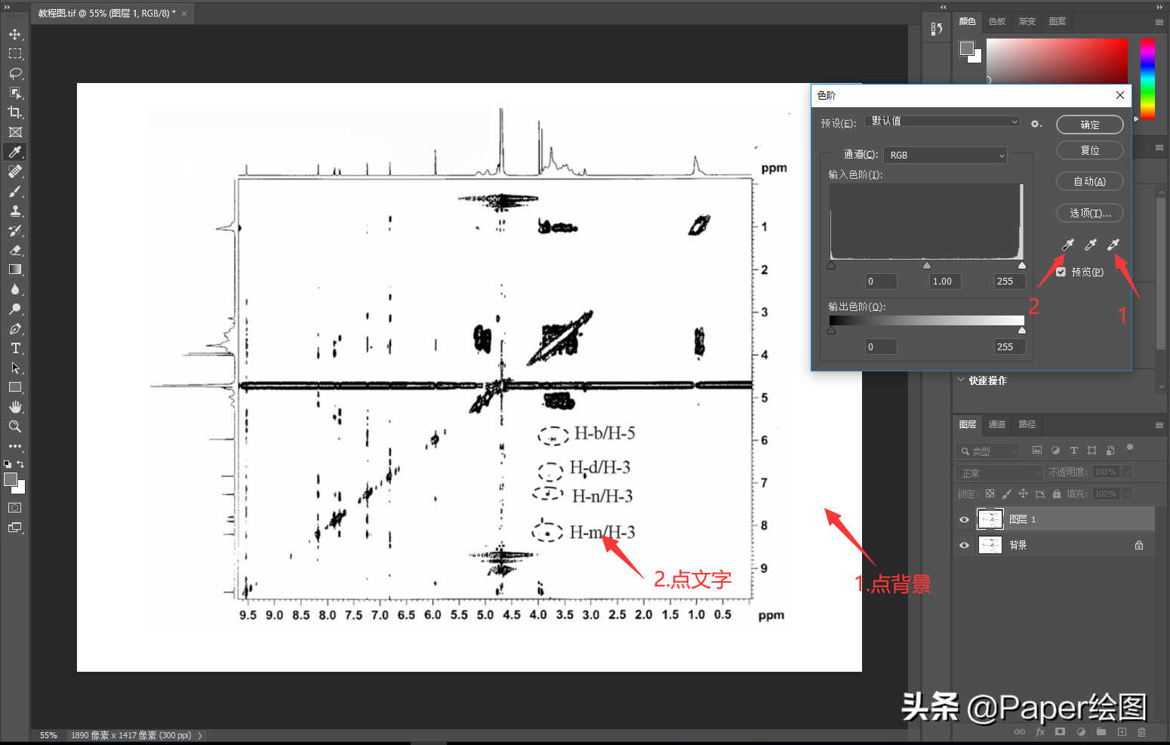Toggle lock image pixels brush icon

(1006, 494)
